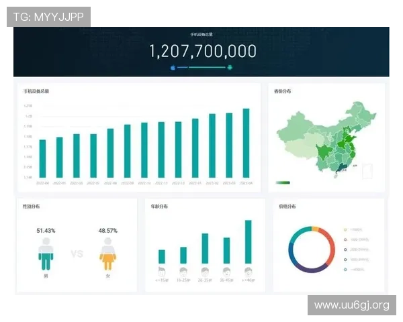The width and height of the screenshot is (403, 322).
Task: Click the <=15岁 age axis label
Action: tap(162, 280)
